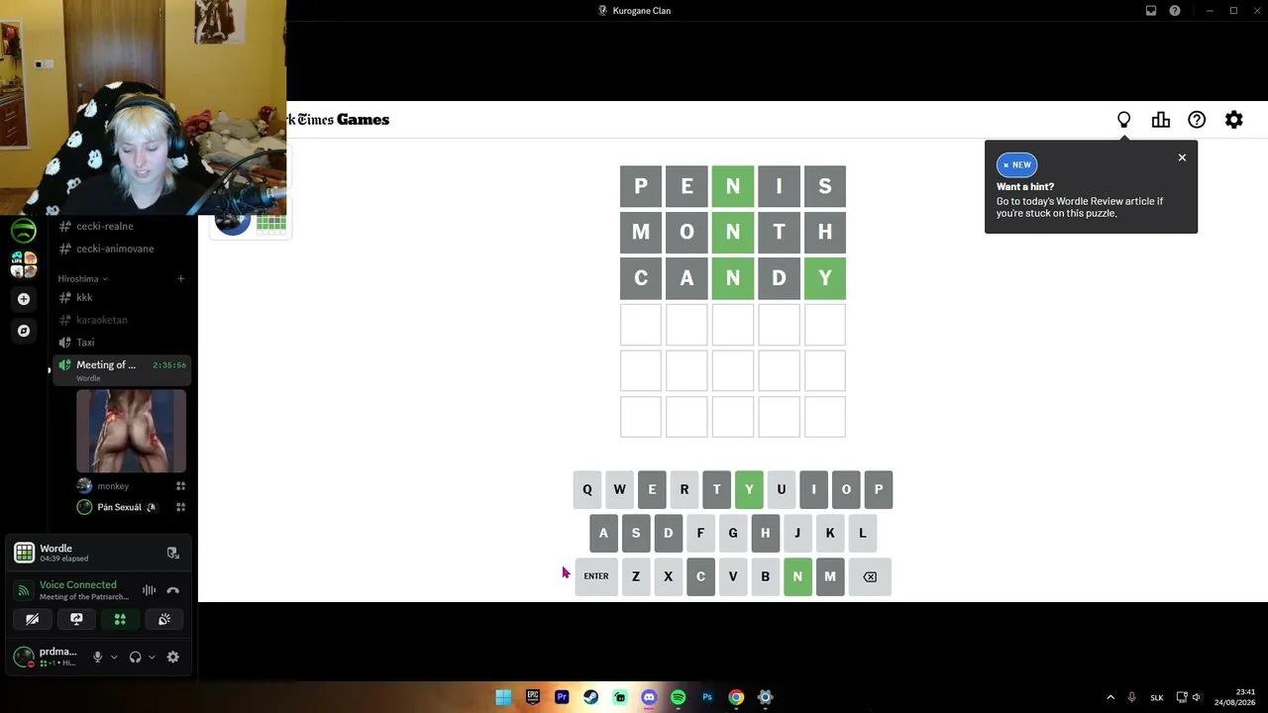Open Discord discover compass icon
The image size is (1268, 713).
[24, 331]
